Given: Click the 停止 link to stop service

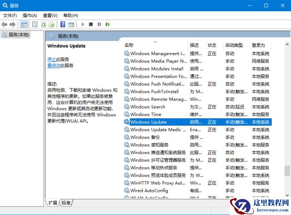Looking at the screenshot, I should point(52,59).
